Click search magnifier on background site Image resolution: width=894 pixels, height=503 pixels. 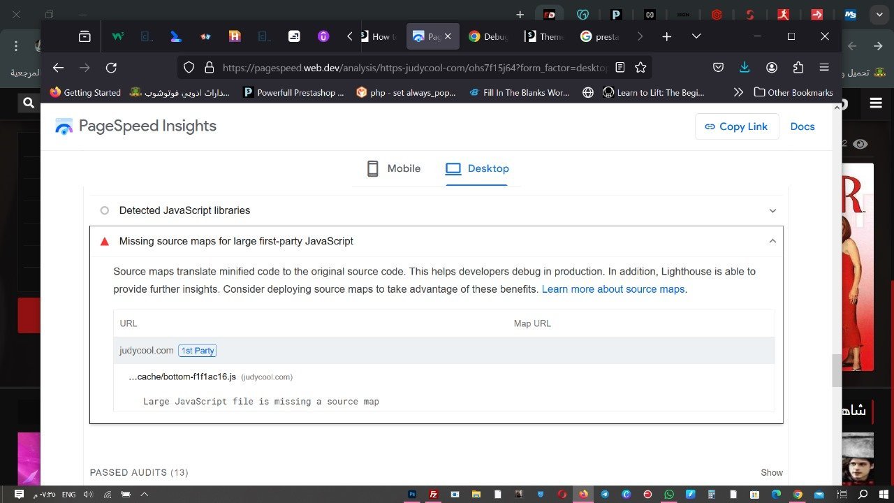(x=28, y=103)
